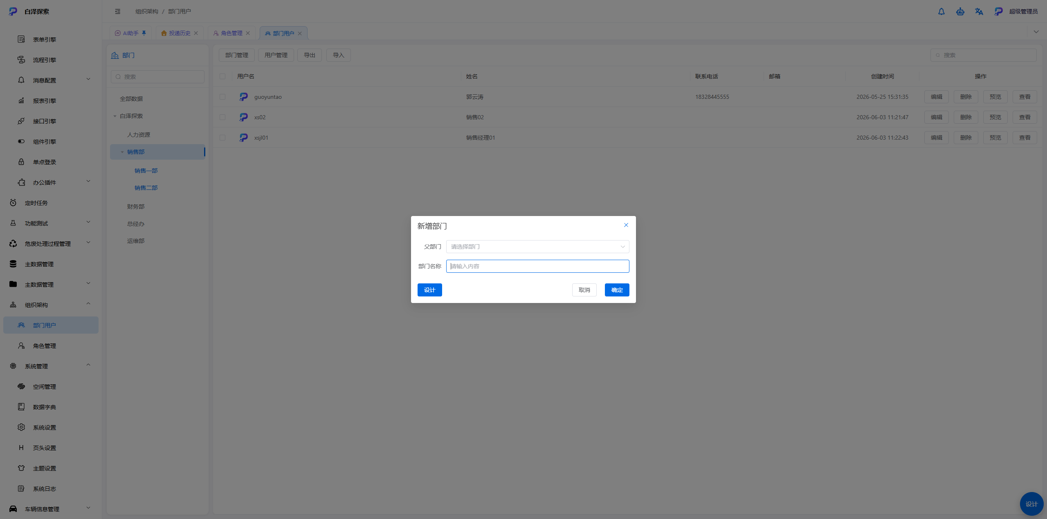The height and width of the screenshot is (519, 1047).
Task: Click the 报表引擎 chart icon
Action: (21, 100)
